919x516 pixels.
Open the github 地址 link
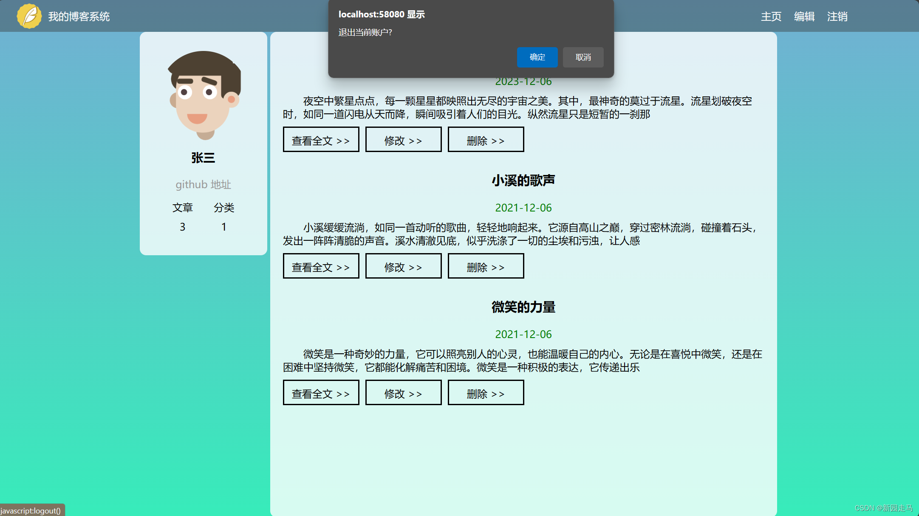pyautogui.click(x=203, y=185)
